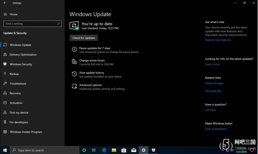The image size is (258, 154).
Task: Select the Find my device icon
Action: 5,112
